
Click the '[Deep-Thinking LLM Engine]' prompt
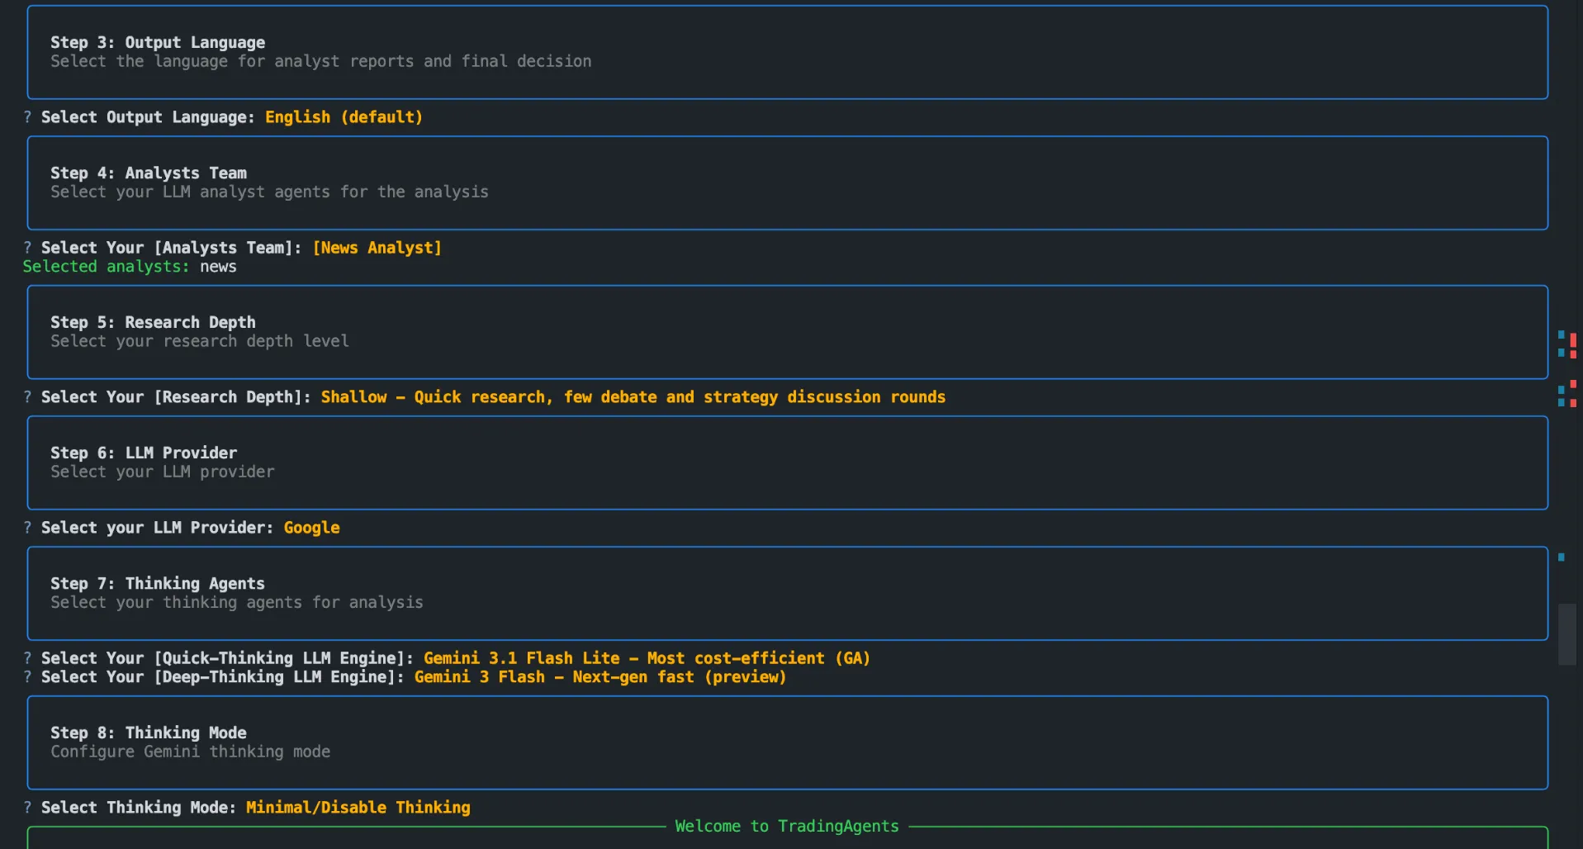[x=223, y=677]
